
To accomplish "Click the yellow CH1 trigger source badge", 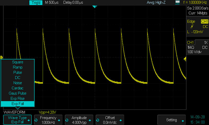I will click(205, 22).
